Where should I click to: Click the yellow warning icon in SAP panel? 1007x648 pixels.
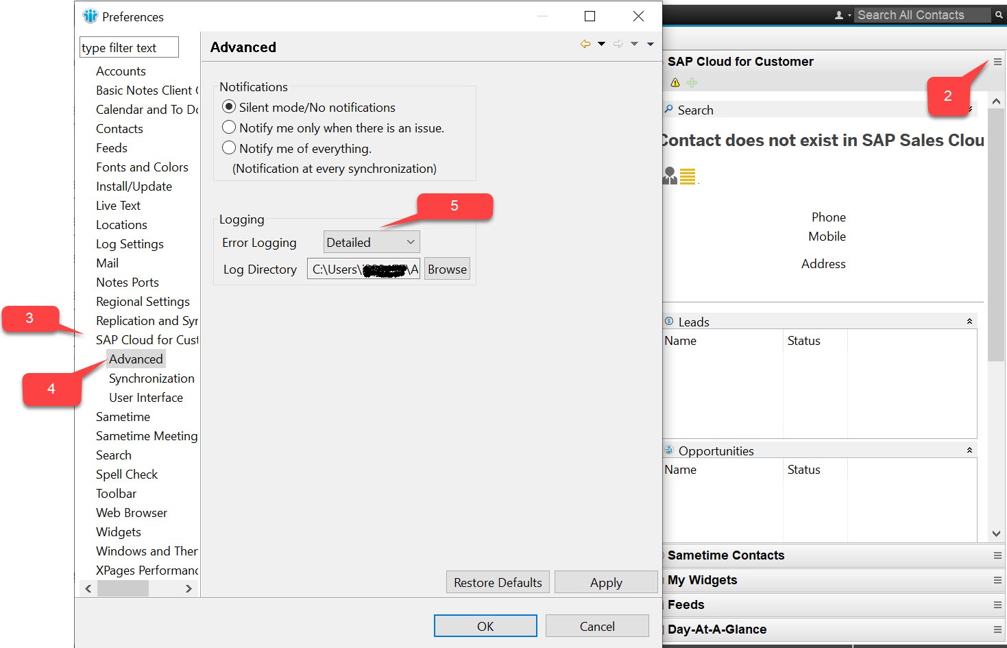pyautogui.click(x=675, y=82)
